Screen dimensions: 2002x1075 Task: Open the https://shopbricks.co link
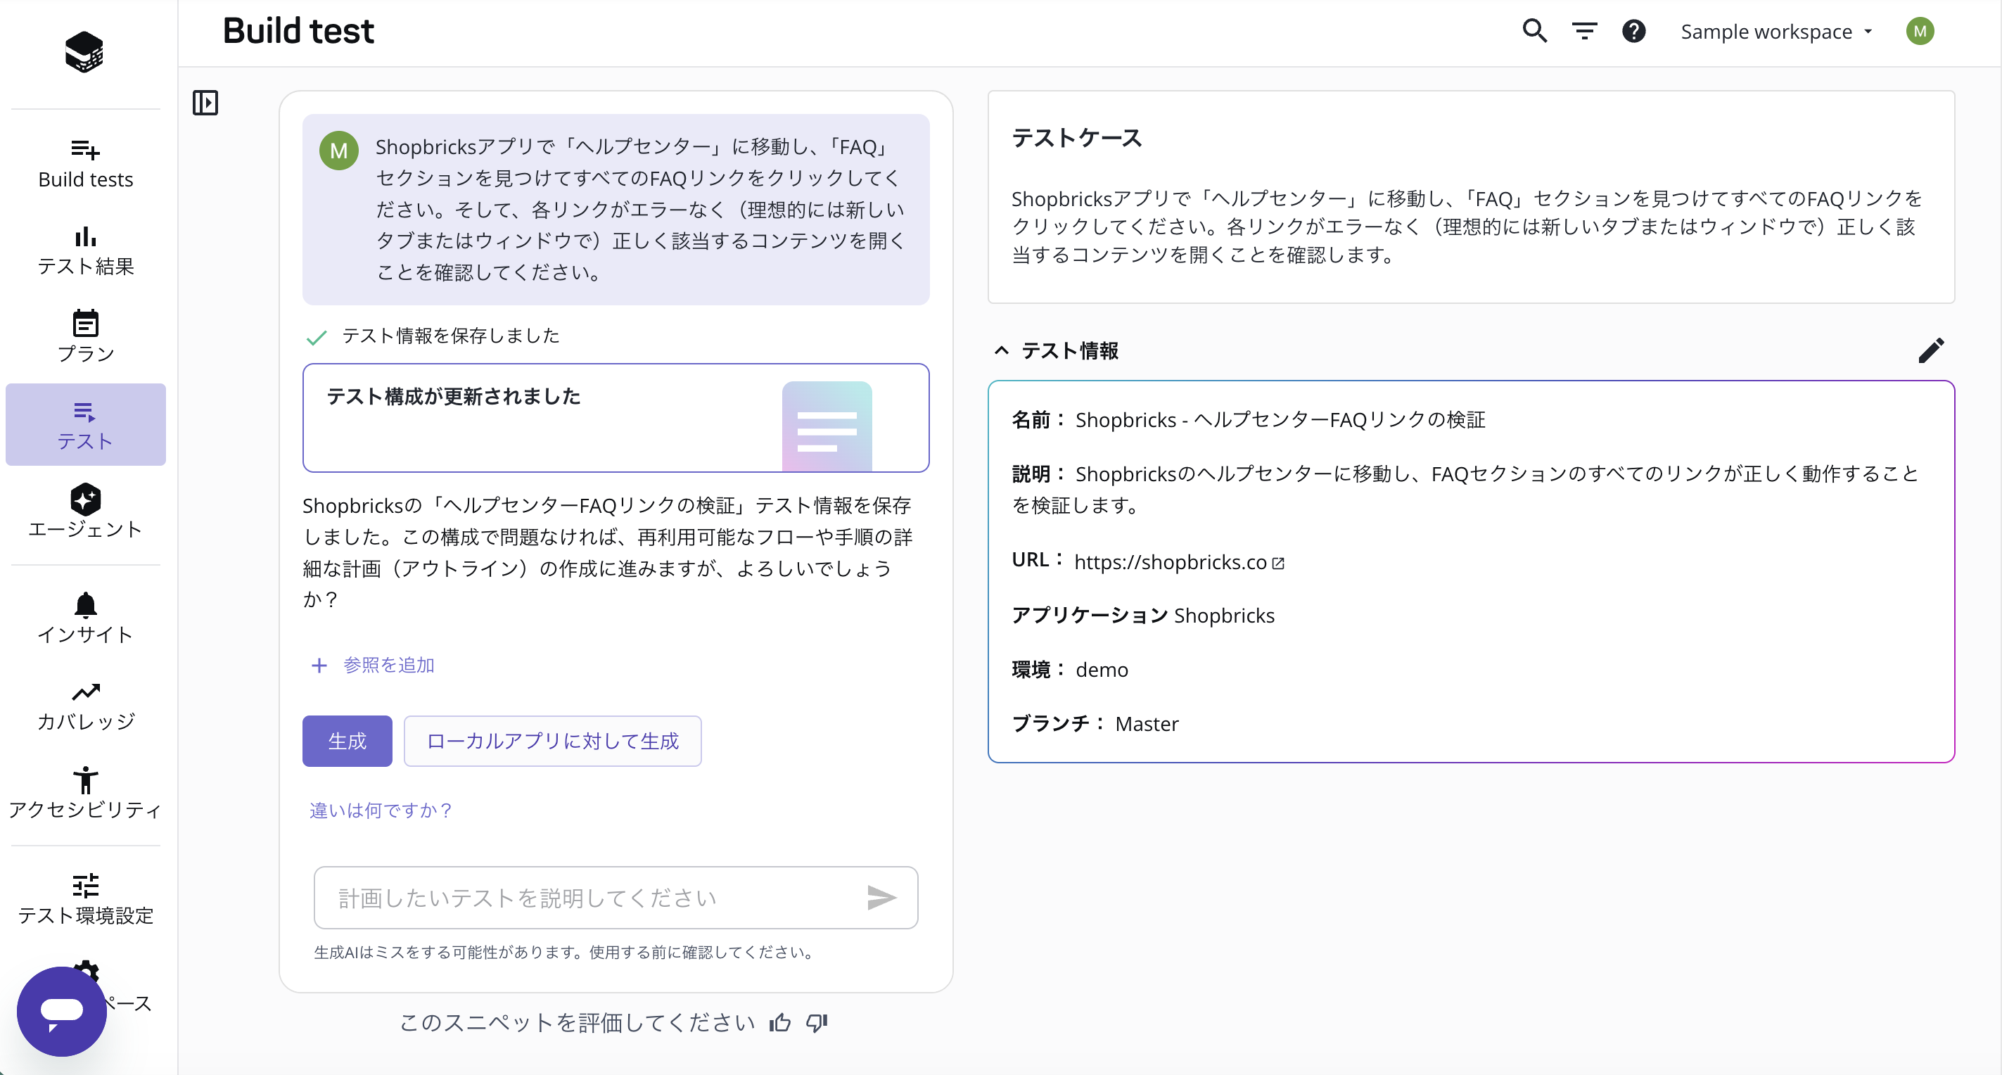(1171, 562)
